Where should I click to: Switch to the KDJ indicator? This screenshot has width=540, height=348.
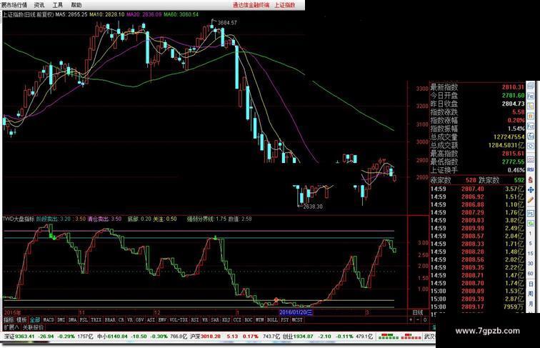coord(226,320)
